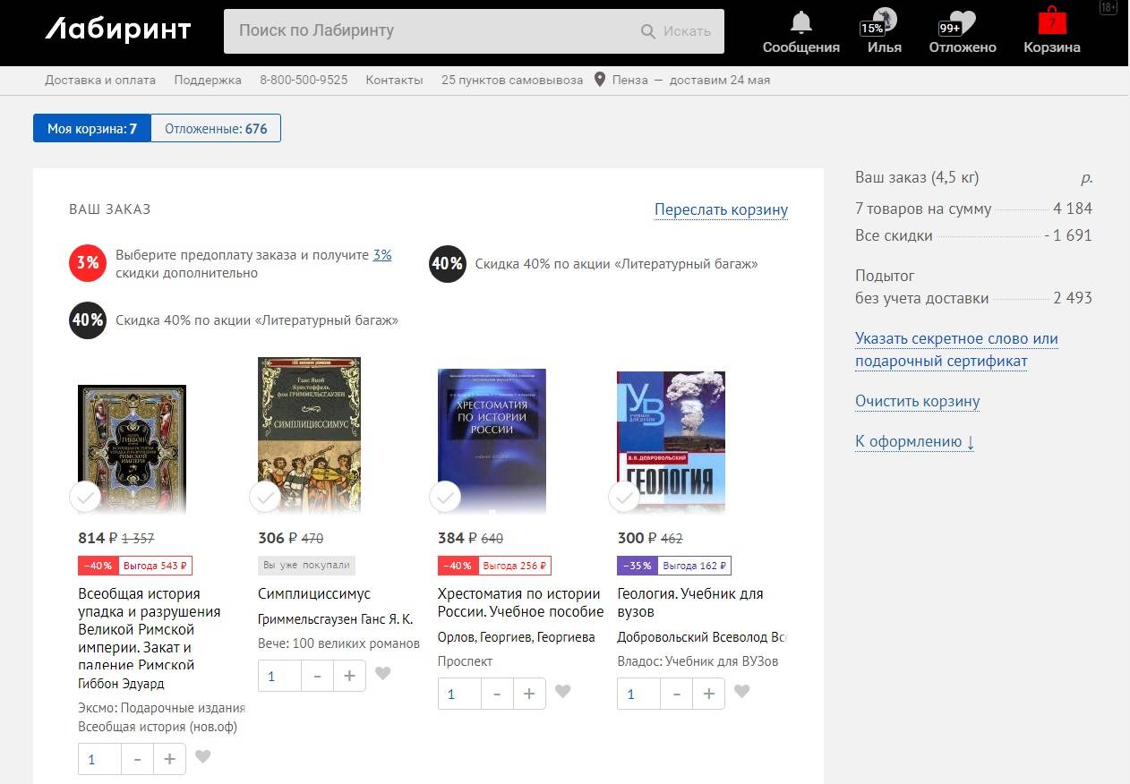Screen dimensions: 1130x784
Task: Jump to checkout via К оформлению
Action: click(915, 441)
